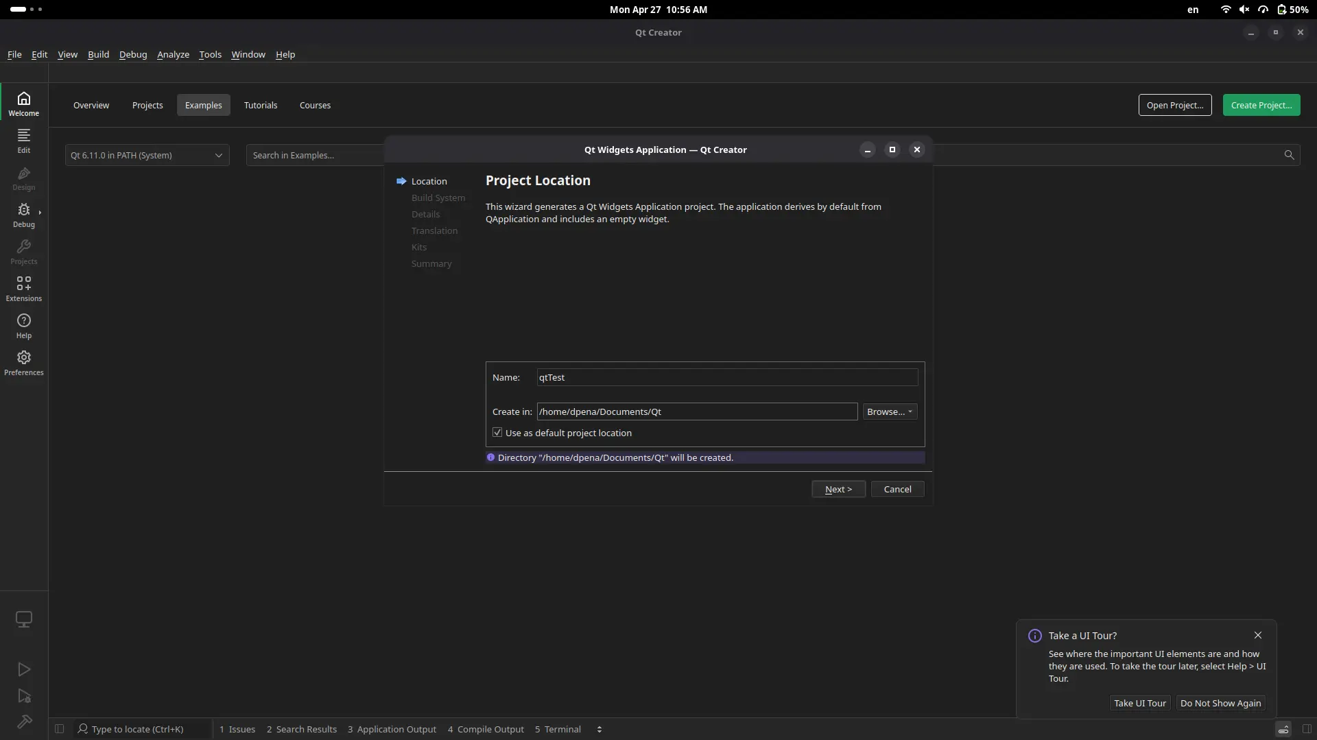Viewport: 1317px width, 740px height.
Task: Open the Compile Output pane
Action: tap(486, 729)
